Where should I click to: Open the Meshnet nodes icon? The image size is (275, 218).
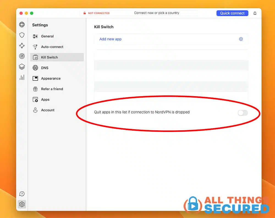click(22, 46)
